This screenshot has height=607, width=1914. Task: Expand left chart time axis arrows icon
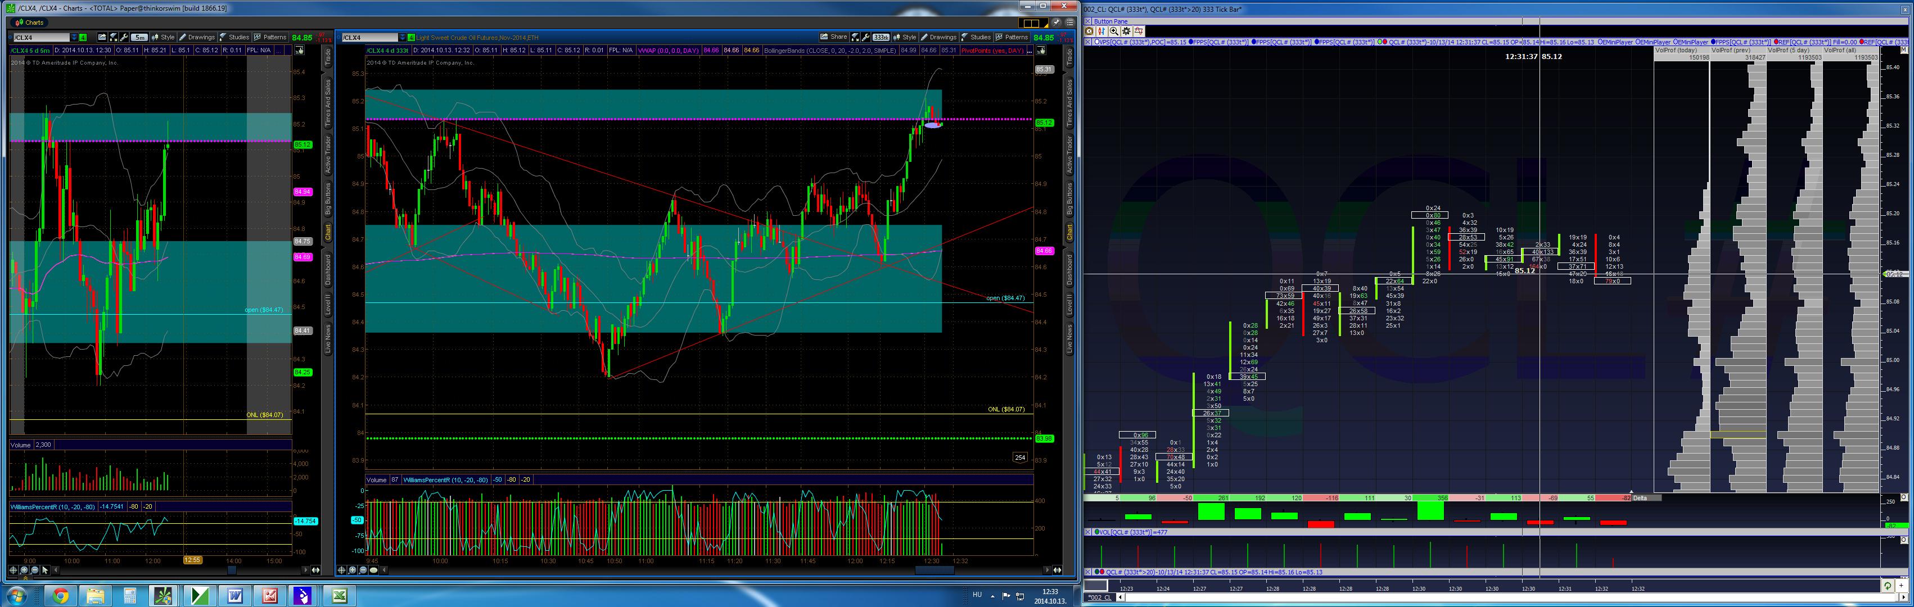316,570
